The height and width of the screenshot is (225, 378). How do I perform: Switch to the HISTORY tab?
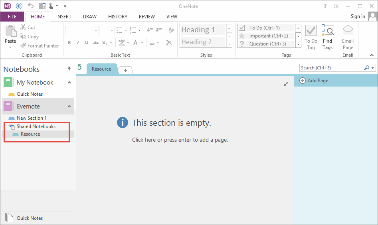pos(118,17)
